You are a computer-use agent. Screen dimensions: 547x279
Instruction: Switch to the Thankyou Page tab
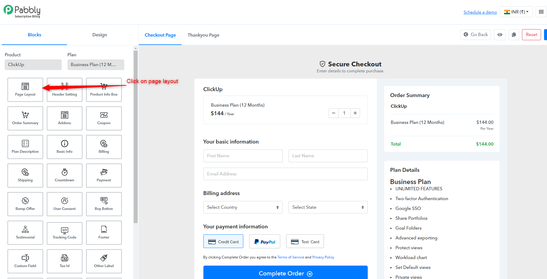(x=203, y=35)
